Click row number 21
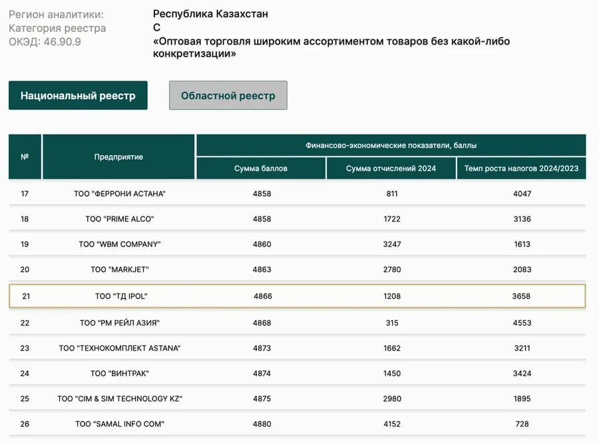The height and width of the screenshot is (444, 599). (x=26, y=296)
